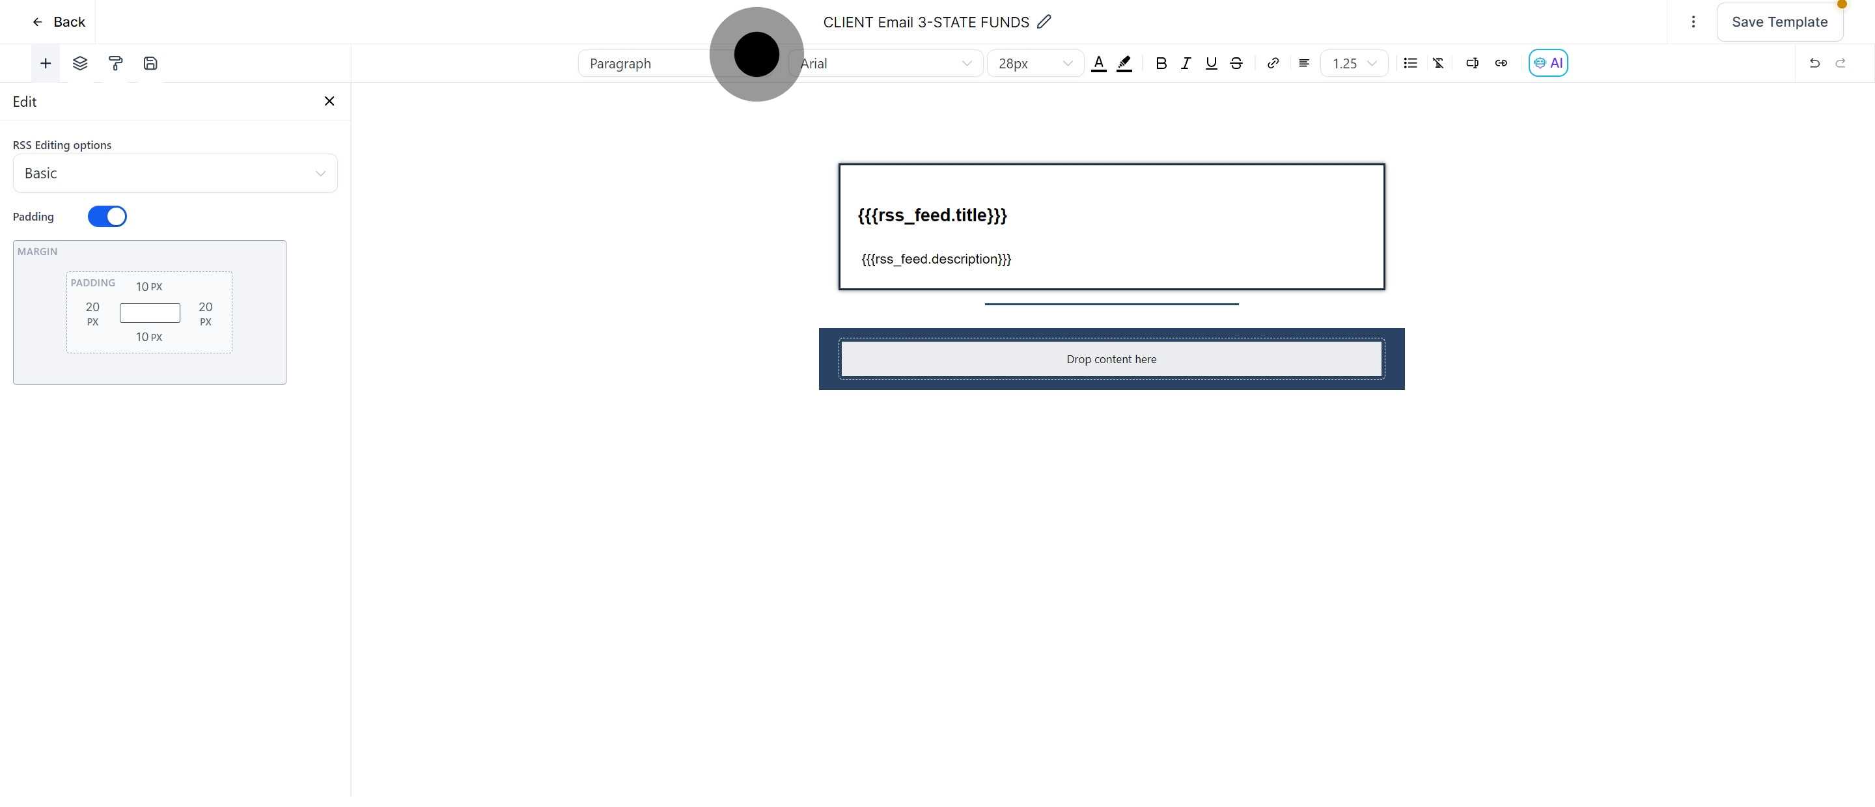Disable the Padding toggle
1875x807 pixels.
coord(107,217)
